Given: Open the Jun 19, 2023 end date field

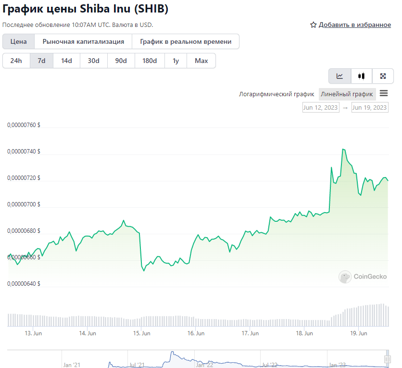Looking at the screenshot, I should tap(370, 107).
